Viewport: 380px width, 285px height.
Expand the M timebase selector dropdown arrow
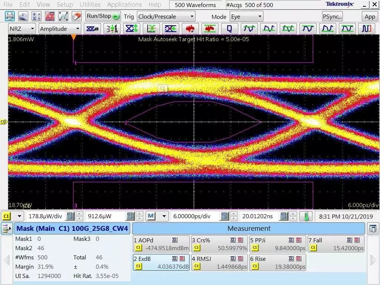coord(164,216)
